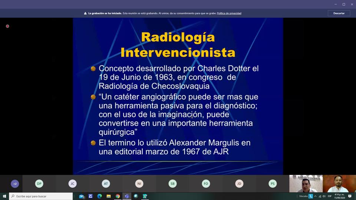Open the last teal taskbar app icon
356x200 pixels.
tap(145, 196)
